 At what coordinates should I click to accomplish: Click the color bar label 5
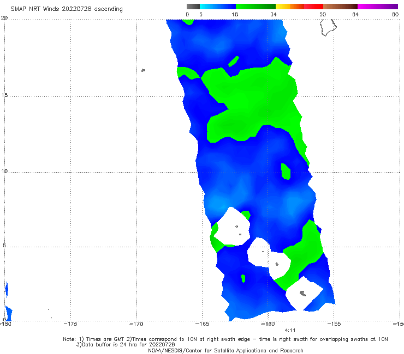[x=201, y=15]
